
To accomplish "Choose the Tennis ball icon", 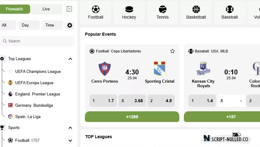I will click(x=163, y=9).
